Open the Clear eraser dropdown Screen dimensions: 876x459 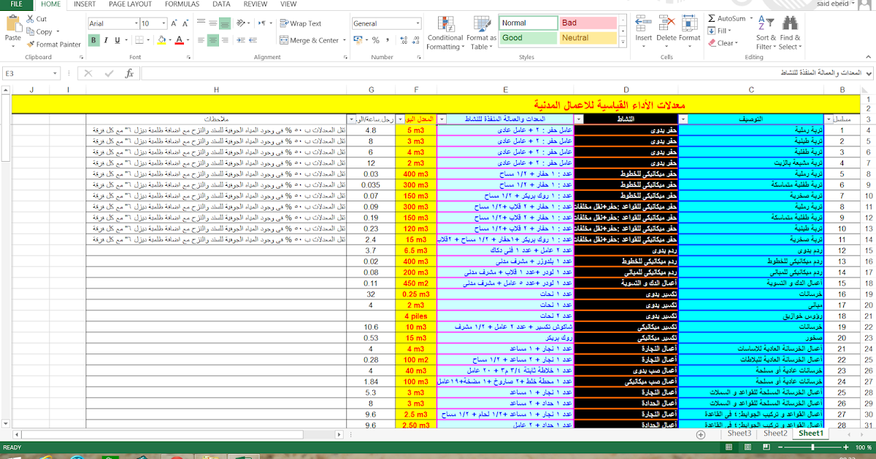click(721, 43)
